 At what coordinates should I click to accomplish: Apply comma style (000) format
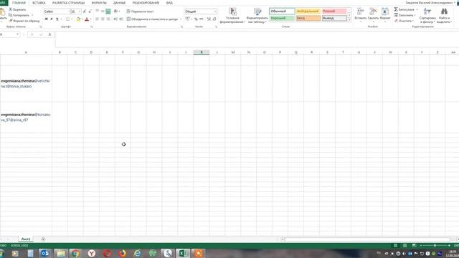click(202, 19)
